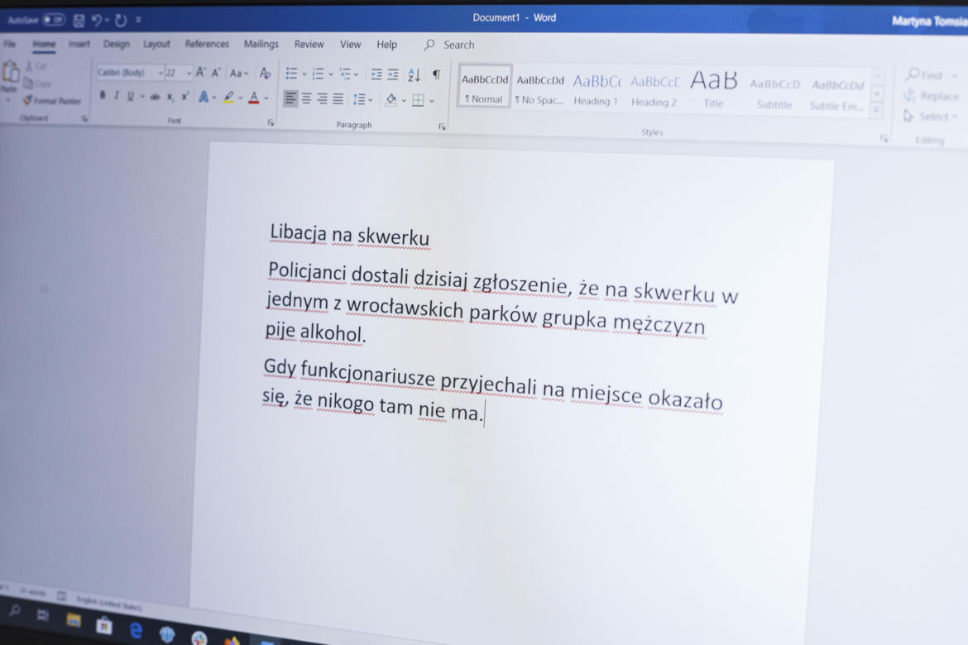The height and width of the screenshot is (645, 968).
Task: Toggle Italic formatting
Action: pyautogui.click(x=116, y=96)
